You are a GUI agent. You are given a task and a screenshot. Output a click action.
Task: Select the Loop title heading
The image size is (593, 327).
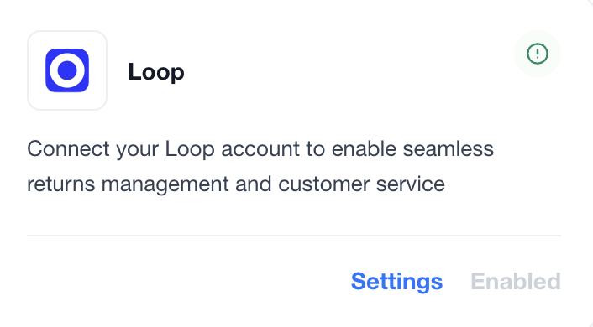156,72
